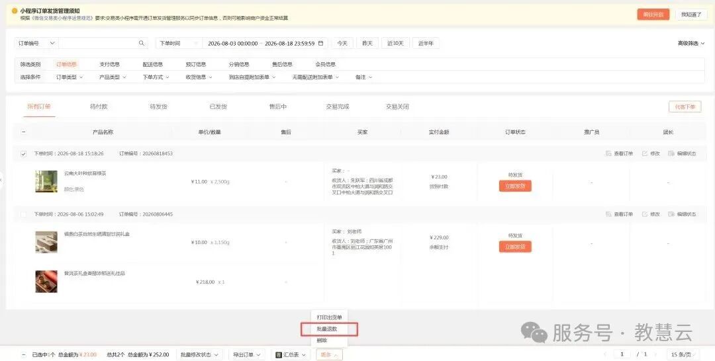This screenshot has height=361, width=715.
Task: Open the 下单时间 time type dropdown
Action: pyautogui.click(x=179, y=43)
